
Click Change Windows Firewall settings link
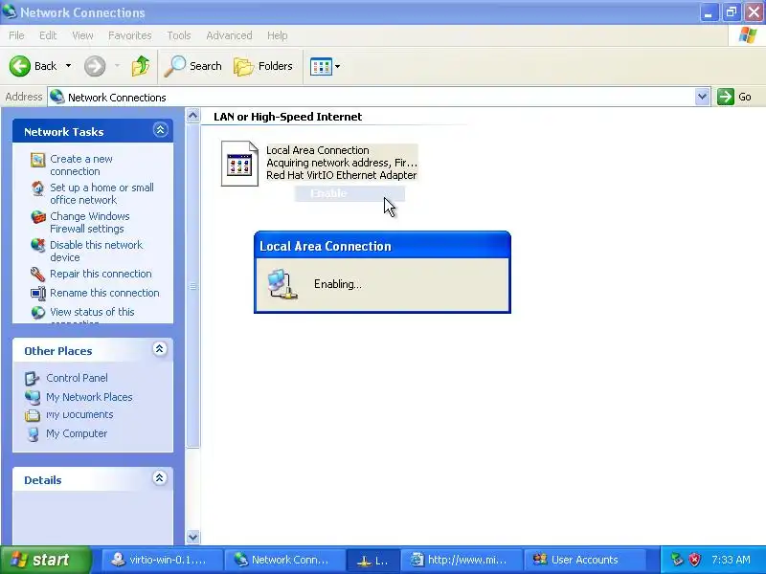click(90, 222)
